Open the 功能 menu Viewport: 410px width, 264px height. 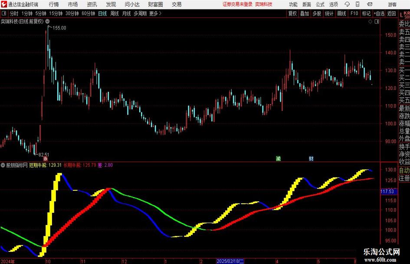coord(293,4)
